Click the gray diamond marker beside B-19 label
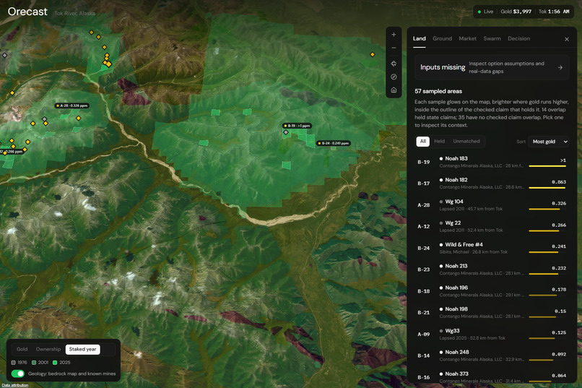This screenshot has width=582, height=388. pos(286,132)
